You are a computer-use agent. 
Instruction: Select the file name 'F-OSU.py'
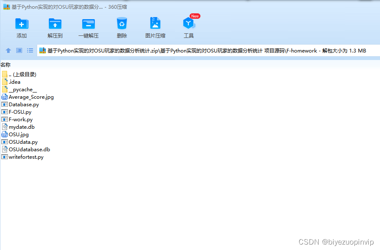coord(20,112)
